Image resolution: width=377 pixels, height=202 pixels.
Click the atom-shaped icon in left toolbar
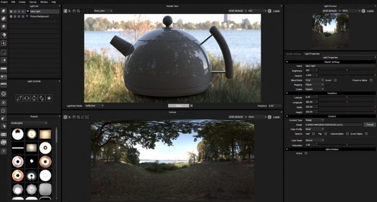[4, 93]
